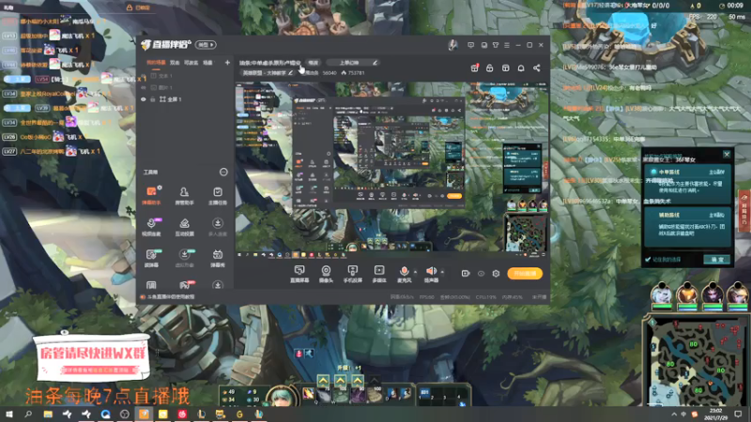Add the 手机投屏 source
Image resolution: width=751 pixels, height=422 pixels.
point(353,274)
